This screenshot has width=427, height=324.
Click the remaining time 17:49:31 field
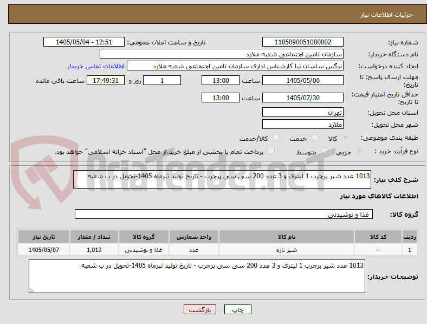click(x=106, y=81)
